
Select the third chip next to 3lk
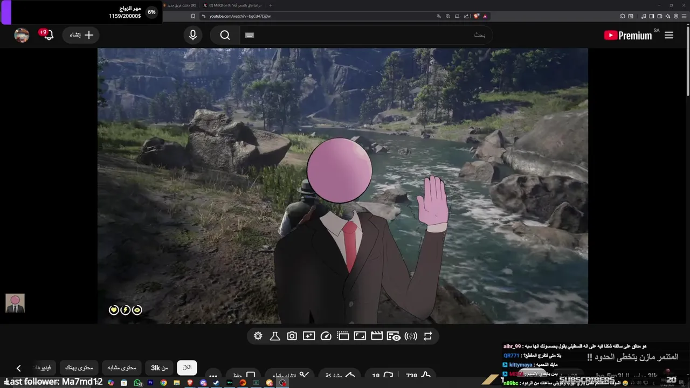tap(121, 368)
